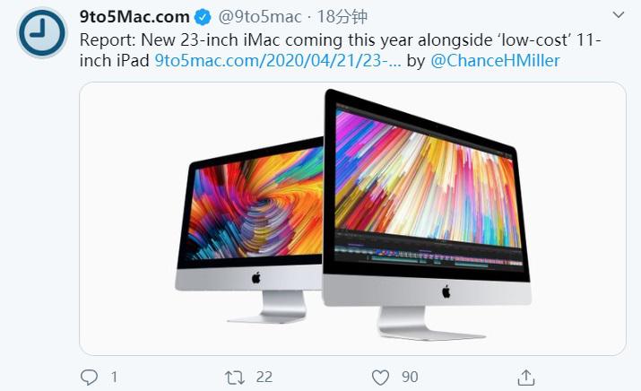
Task: Click the reply count 1
Action: [x=115, y=377]
